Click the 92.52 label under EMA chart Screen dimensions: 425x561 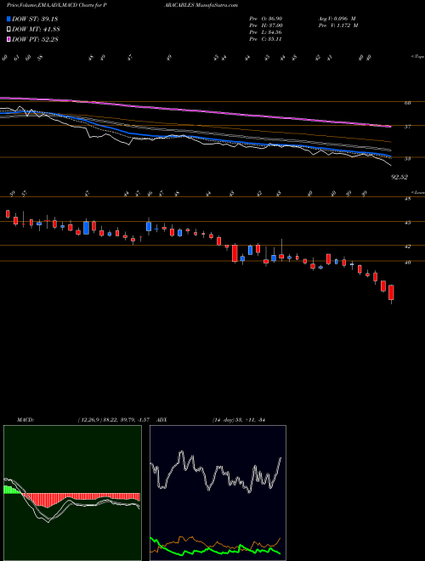[399, 177]
